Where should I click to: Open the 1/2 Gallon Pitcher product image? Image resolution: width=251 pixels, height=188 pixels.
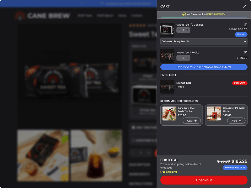coord(214,113)
